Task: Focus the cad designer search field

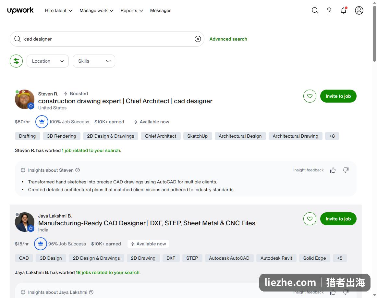Action: pos(107,39)
